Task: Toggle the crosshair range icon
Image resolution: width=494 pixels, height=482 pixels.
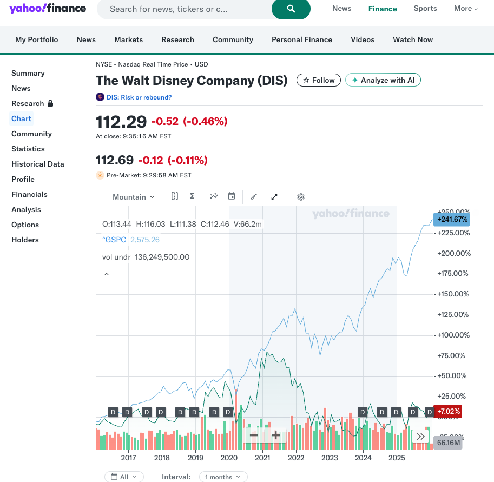Action: pyautogui.click(x=174, y=196)
